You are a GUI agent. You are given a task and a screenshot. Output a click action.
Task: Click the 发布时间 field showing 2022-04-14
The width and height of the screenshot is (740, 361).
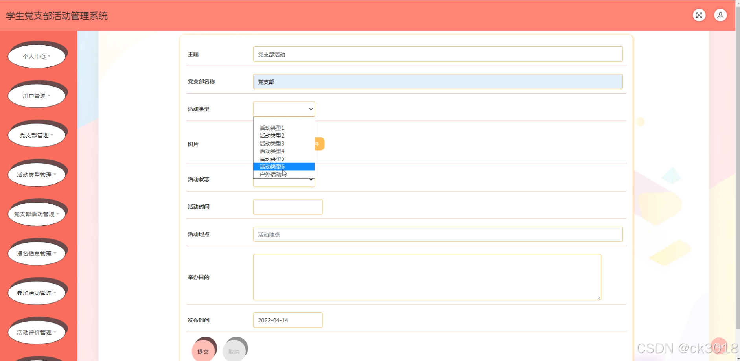[x=288, y=320]
